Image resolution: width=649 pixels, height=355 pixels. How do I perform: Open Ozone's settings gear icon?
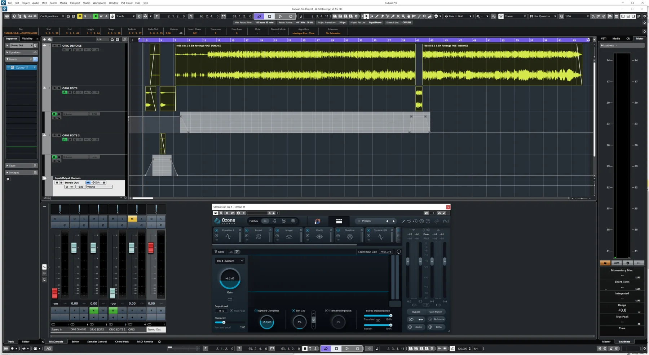click(x=421, y=221)
